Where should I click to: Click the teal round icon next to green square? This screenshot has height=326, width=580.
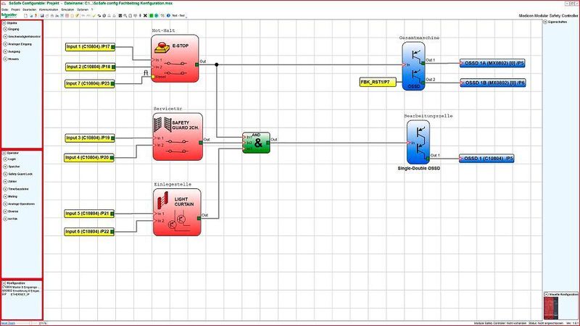click(x=157, y=15)
